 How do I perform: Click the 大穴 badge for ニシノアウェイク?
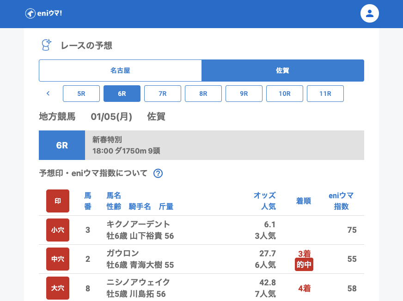tap(58, 288)
